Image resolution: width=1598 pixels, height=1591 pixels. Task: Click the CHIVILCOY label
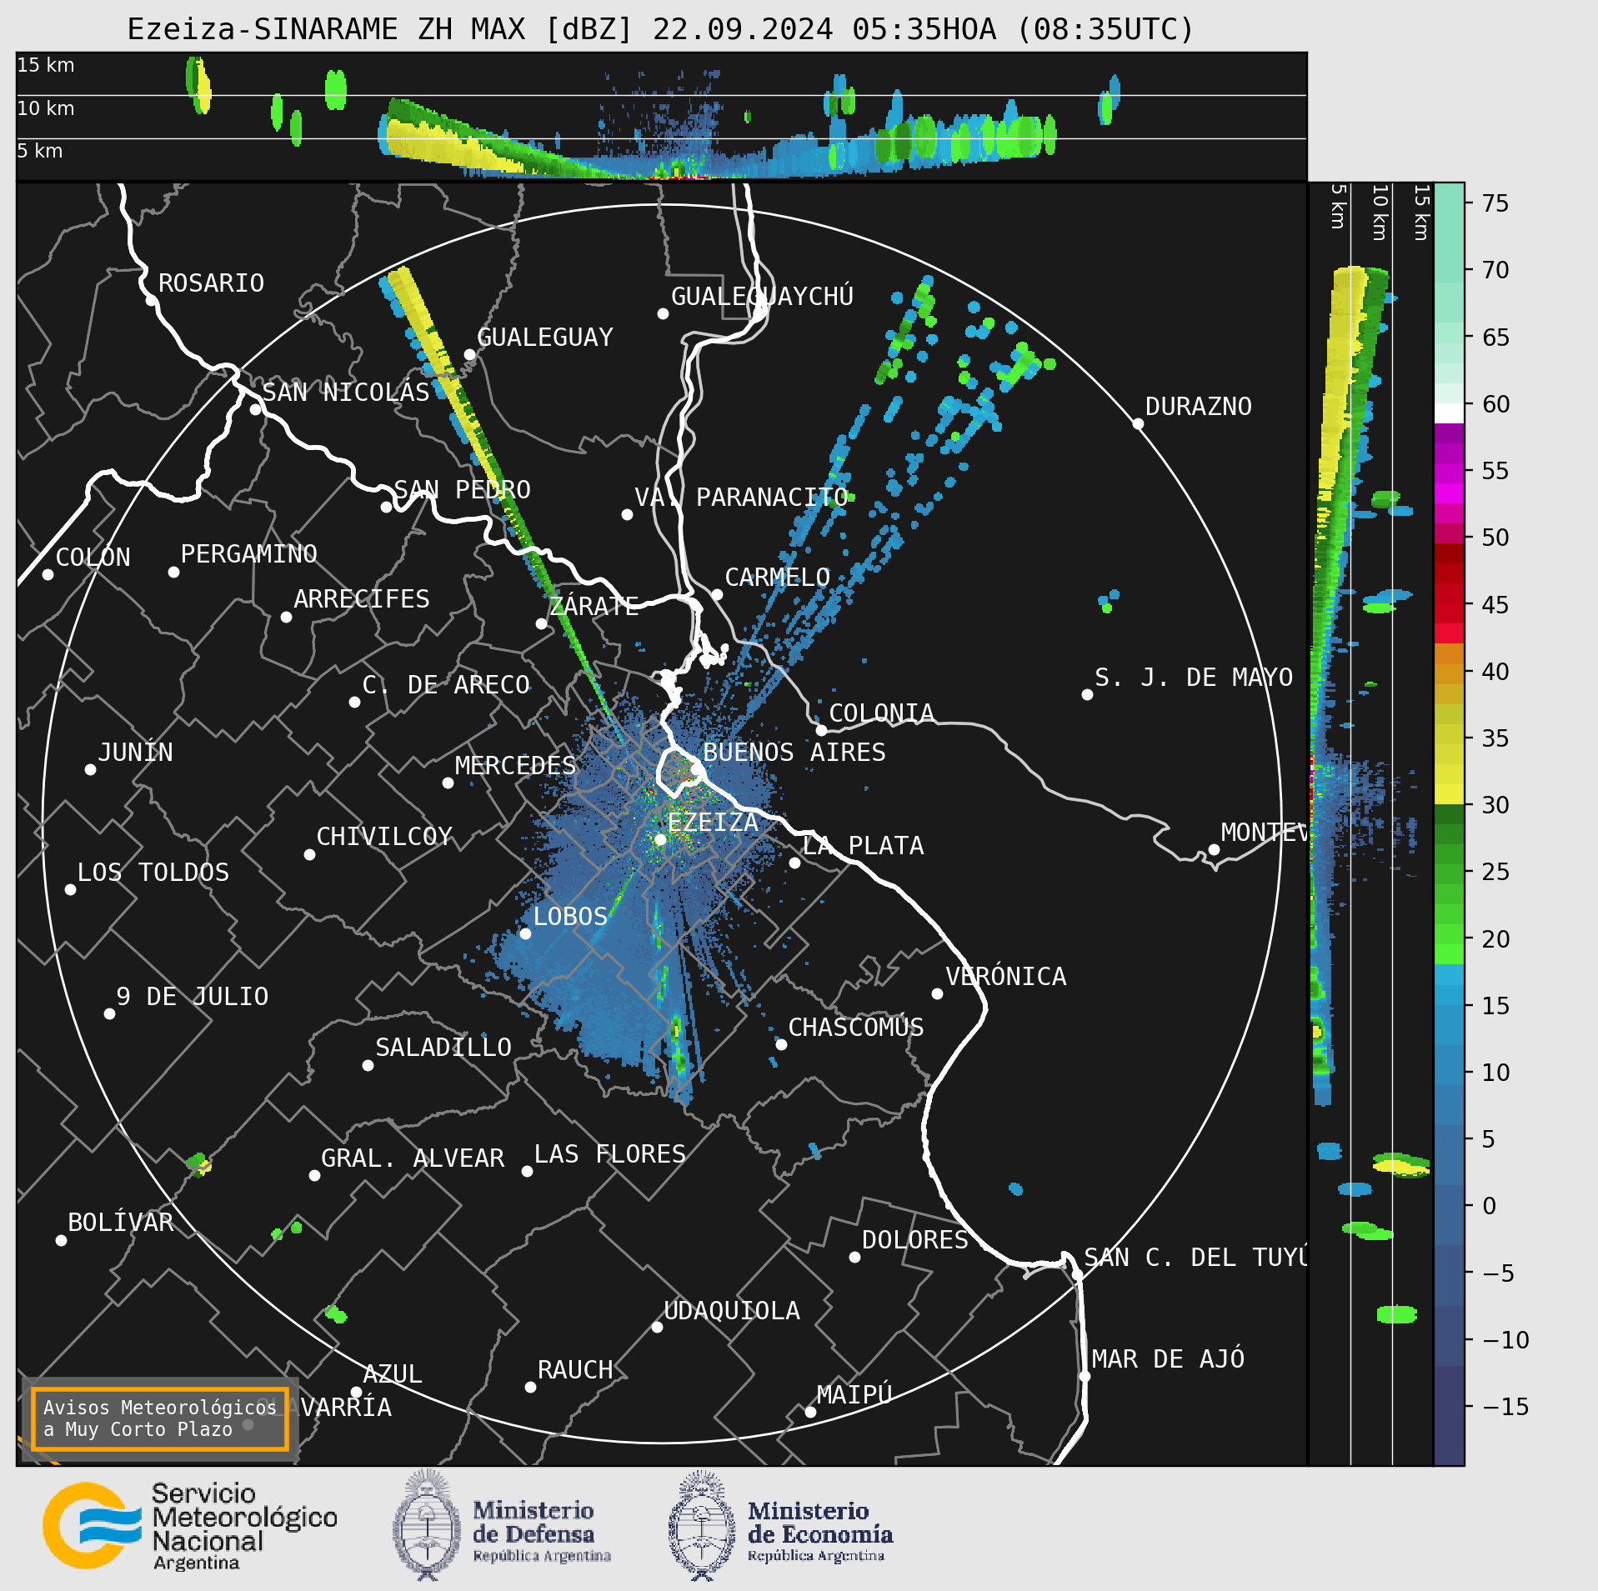pos(384,837)
